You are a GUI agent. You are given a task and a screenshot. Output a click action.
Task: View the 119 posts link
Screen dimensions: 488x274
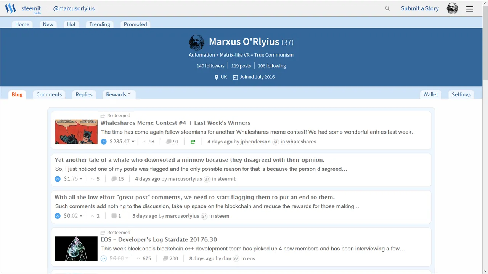pyautogui.click(x=241, y=66)
